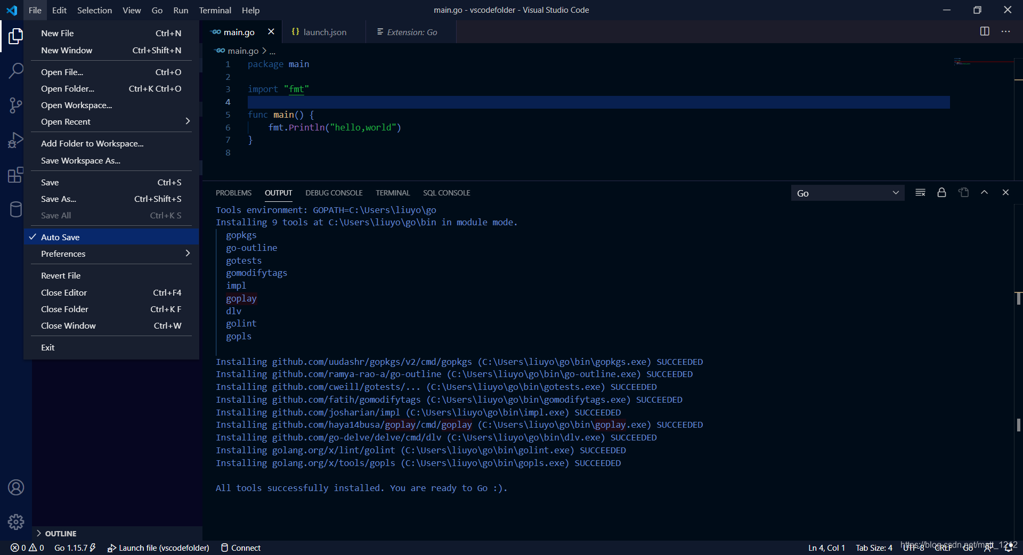Image resolution: width=1023 pixels, height=555 pixels.
Task: Switch to the PROBLEMS panel tab
Action: click(233, 193)
